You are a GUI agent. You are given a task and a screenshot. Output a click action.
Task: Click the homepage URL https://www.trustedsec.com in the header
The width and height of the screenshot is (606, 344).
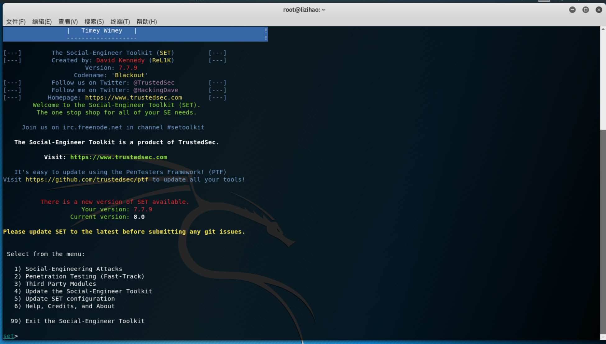(x=134, y=97)
